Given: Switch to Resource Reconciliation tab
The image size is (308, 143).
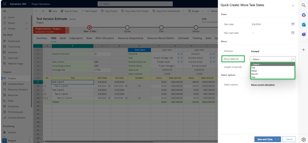Looking at the screenshot, I should pos(161,38).
